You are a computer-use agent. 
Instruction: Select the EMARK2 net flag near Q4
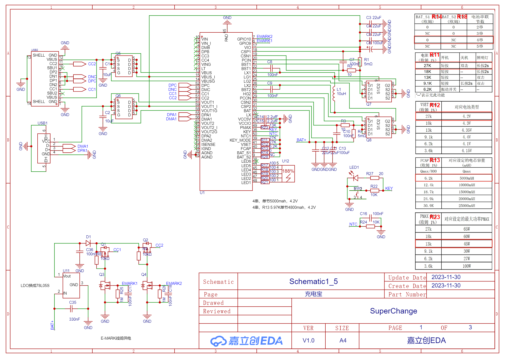click(174, 283)
